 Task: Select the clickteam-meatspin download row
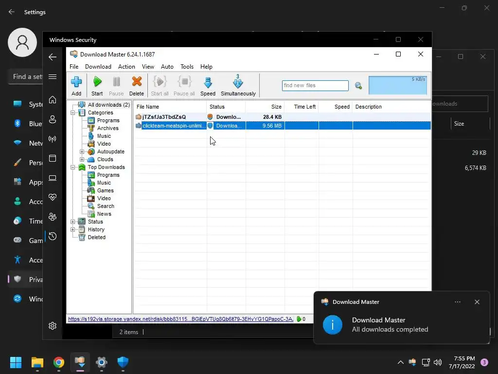283,126
